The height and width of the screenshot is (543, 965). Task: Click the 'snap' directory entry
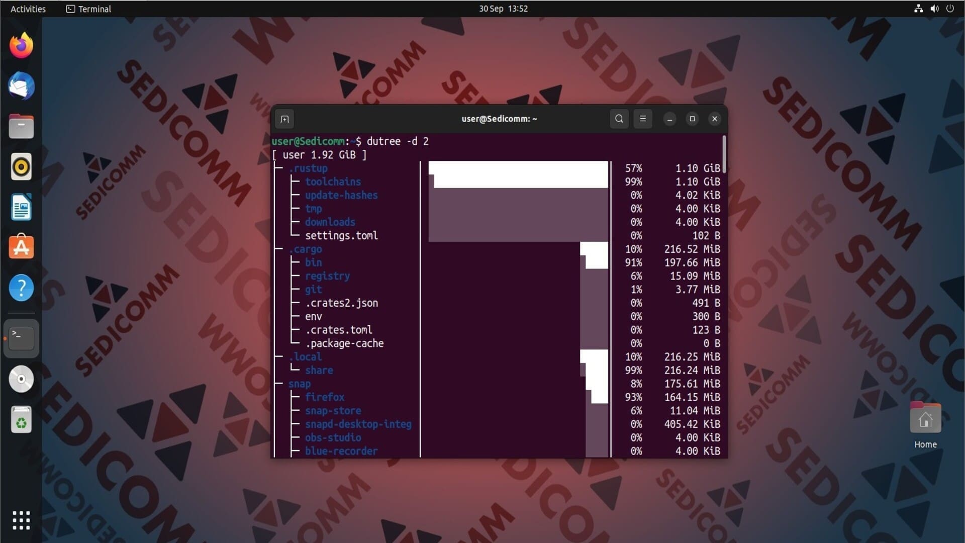click(299, 384)
